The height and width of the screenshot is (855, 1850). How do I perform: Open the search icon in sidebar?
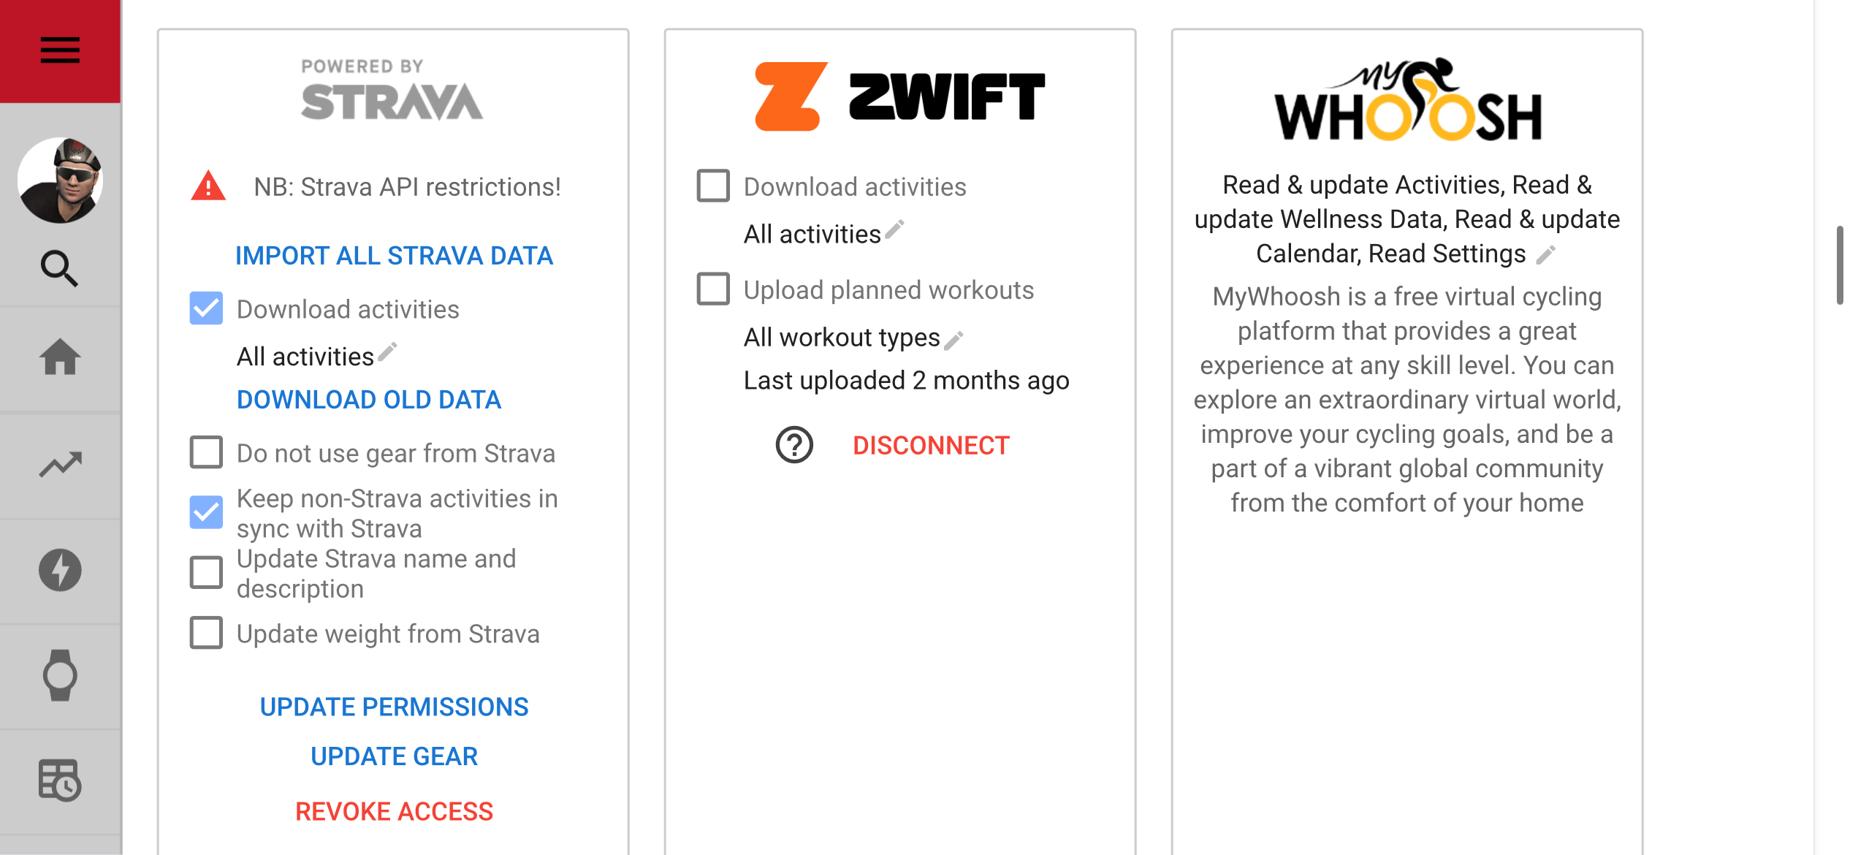[x=60, y=268]
